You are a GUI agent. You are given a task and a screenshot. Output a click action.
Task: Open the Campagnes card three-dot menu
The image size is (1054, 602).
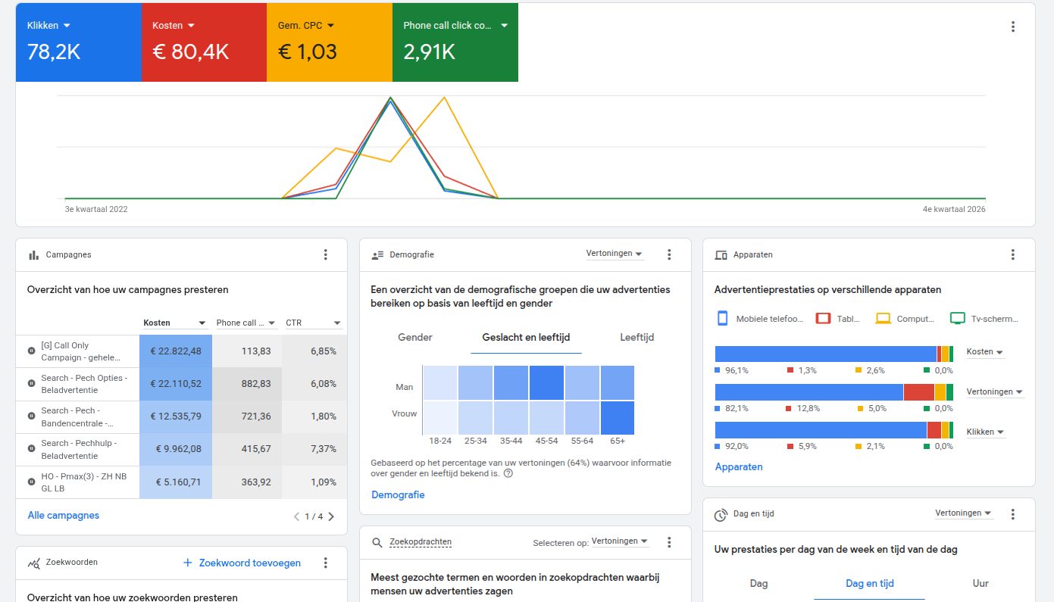click(x=326, y=254)
